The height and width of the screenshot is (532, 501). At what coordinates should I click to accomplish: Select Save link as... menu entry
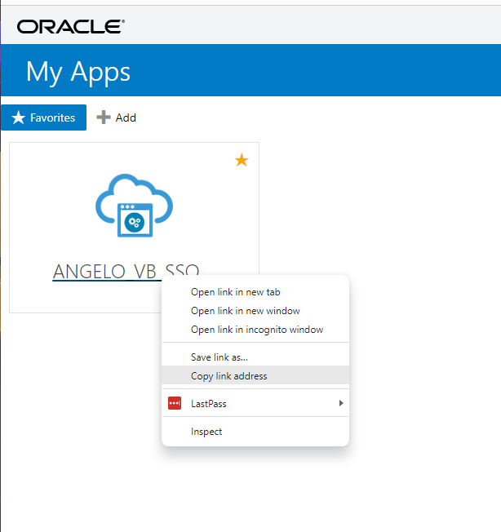255,357
